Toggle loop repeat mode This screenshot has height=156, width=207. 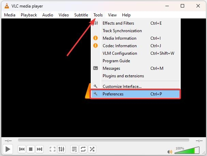[x=83, y=149]
